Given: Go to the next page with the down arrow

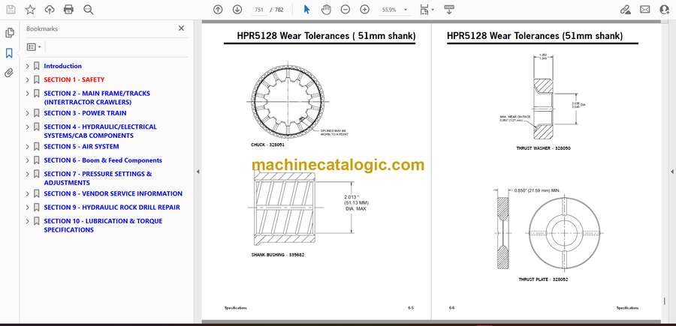Looking at the screenshot, I should (x=237, y=10).
